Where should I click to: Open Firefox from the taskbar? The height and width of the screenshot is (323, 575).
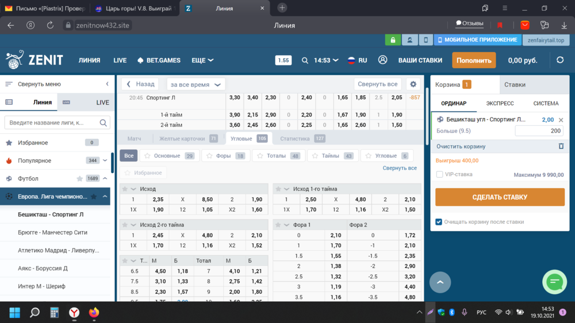point(94,313)
